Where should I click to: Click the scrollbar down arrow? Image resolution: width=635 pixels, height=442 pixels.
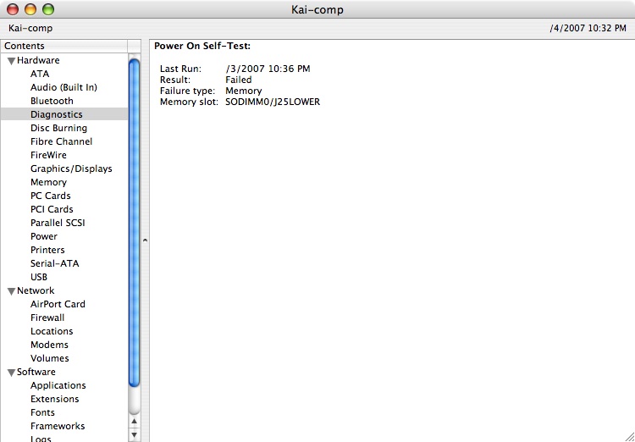(x=135, y=435)
